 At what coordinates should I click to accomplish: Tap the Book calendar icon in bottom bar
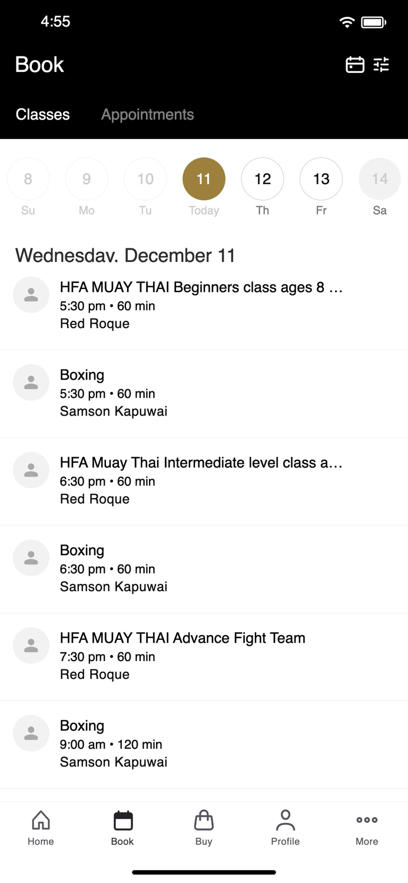pyautogui.click(x=122, y=820)
